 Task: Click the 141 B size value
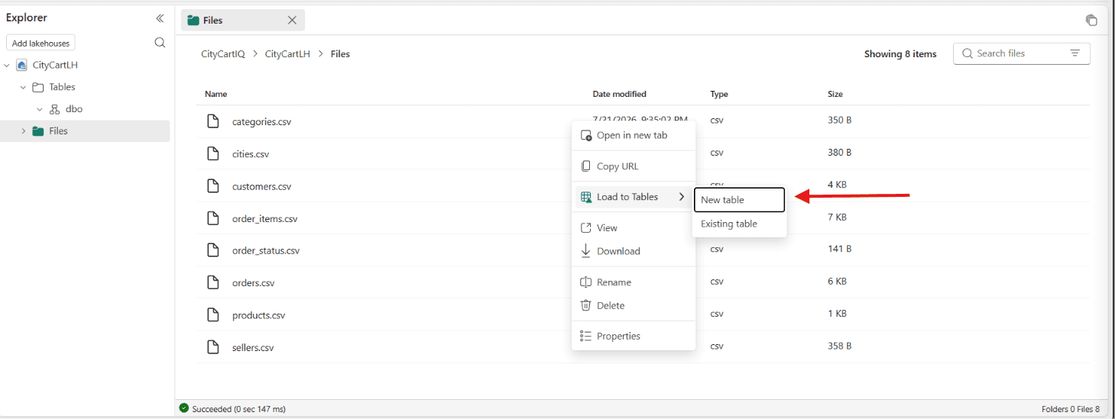pos(840,249)
